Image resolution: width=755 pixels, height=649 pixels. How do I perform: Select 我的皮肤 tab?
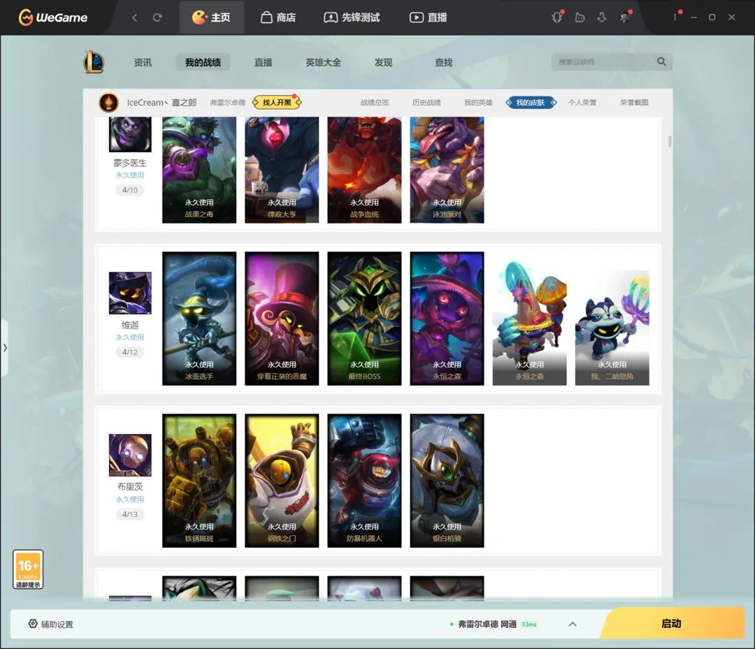[x=531, y=103]
